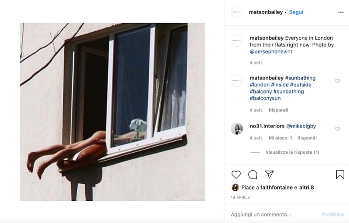This screenshot has width=349, height=223.
Task: Submit comment with Pubblica
Action: click(333, 214)
